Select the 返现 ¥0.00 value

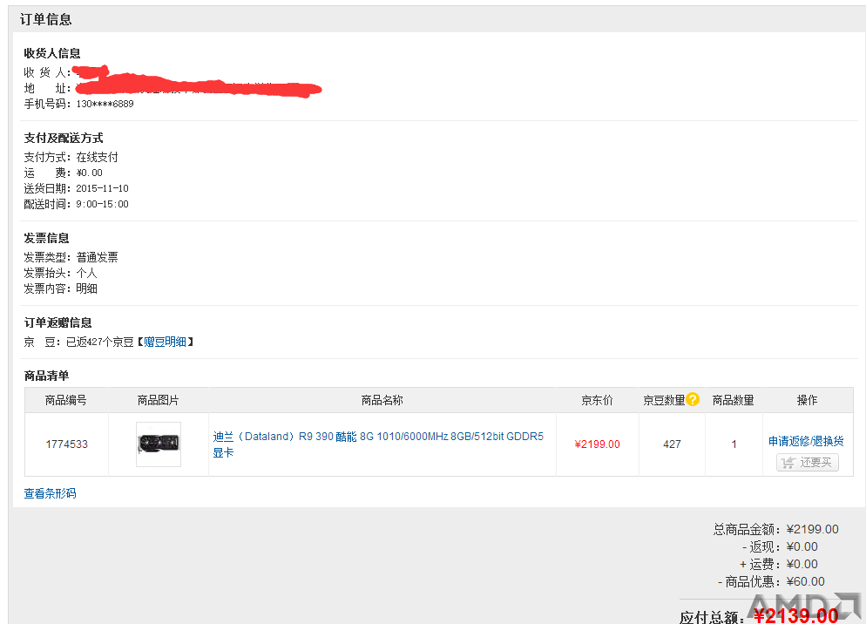802,546
